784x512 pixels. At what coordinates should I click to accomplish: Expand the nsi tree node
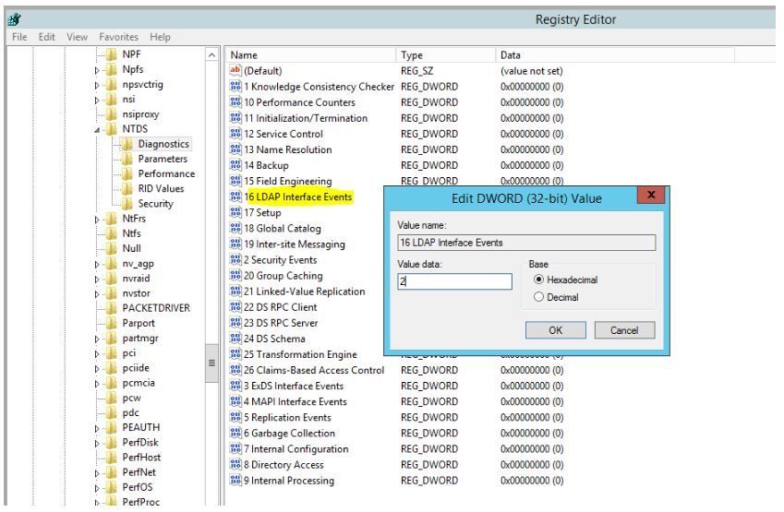(97, 101)
